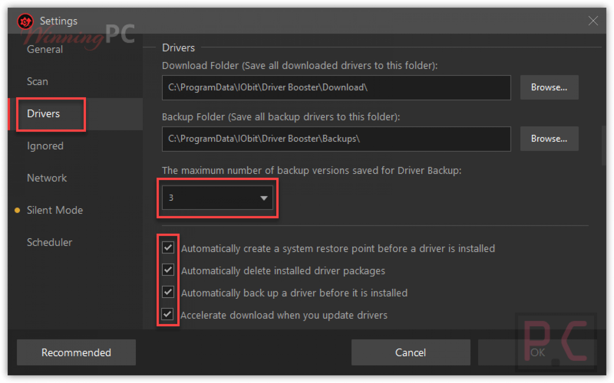Select the backup folder path text
The width and height of the screenshot is (614, 383).
click(x=336, y=139)
